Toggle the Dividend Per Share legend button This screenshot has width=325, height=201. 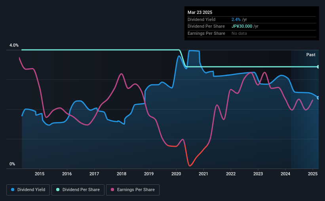[x=78, y=190]
